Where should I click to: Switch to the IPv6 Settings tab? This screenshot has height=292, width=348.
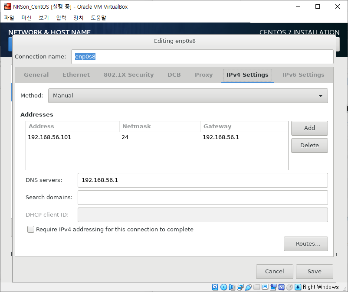click(303, 75)
